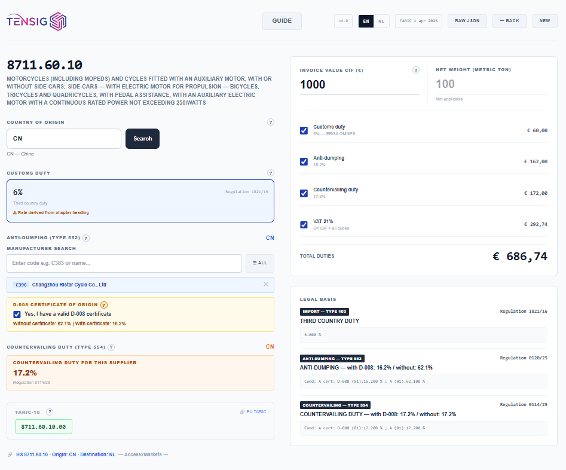Uncheck the Customs duty checkbox
This screenshot has height=470, width=566.
304,130
